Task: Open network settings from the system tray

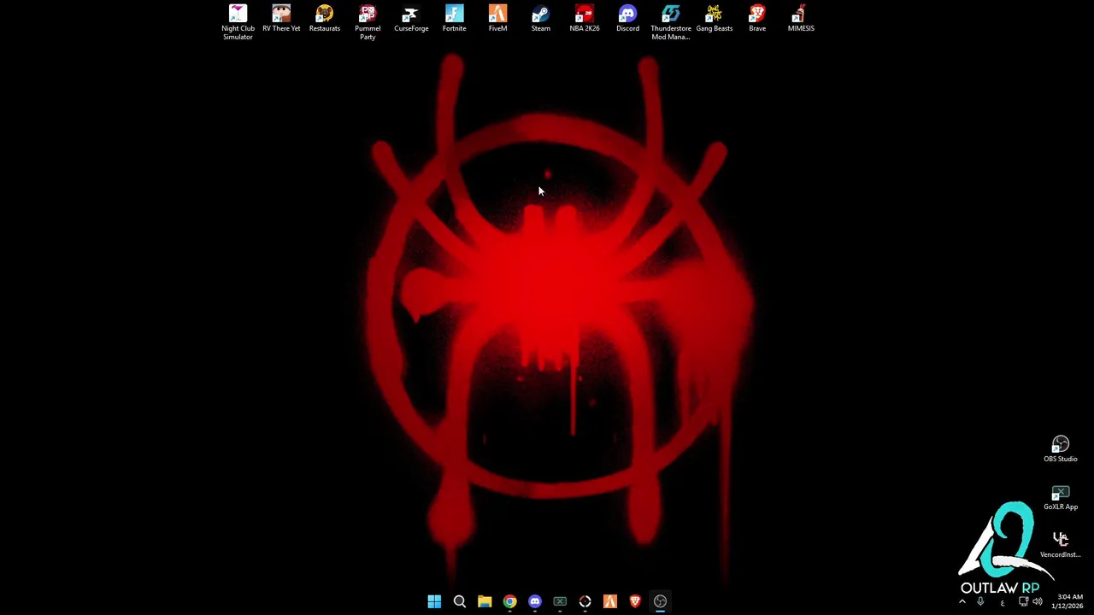Action: (1024, 601)
